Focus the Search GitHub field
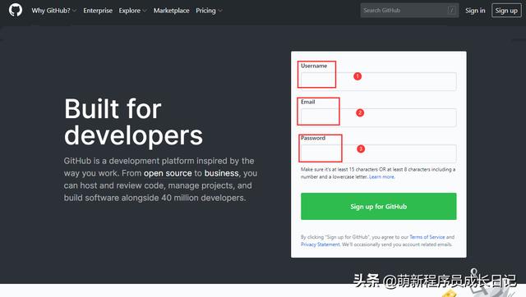Image resolution: width=526 pixels, height=297 pixels. (409, 11)
